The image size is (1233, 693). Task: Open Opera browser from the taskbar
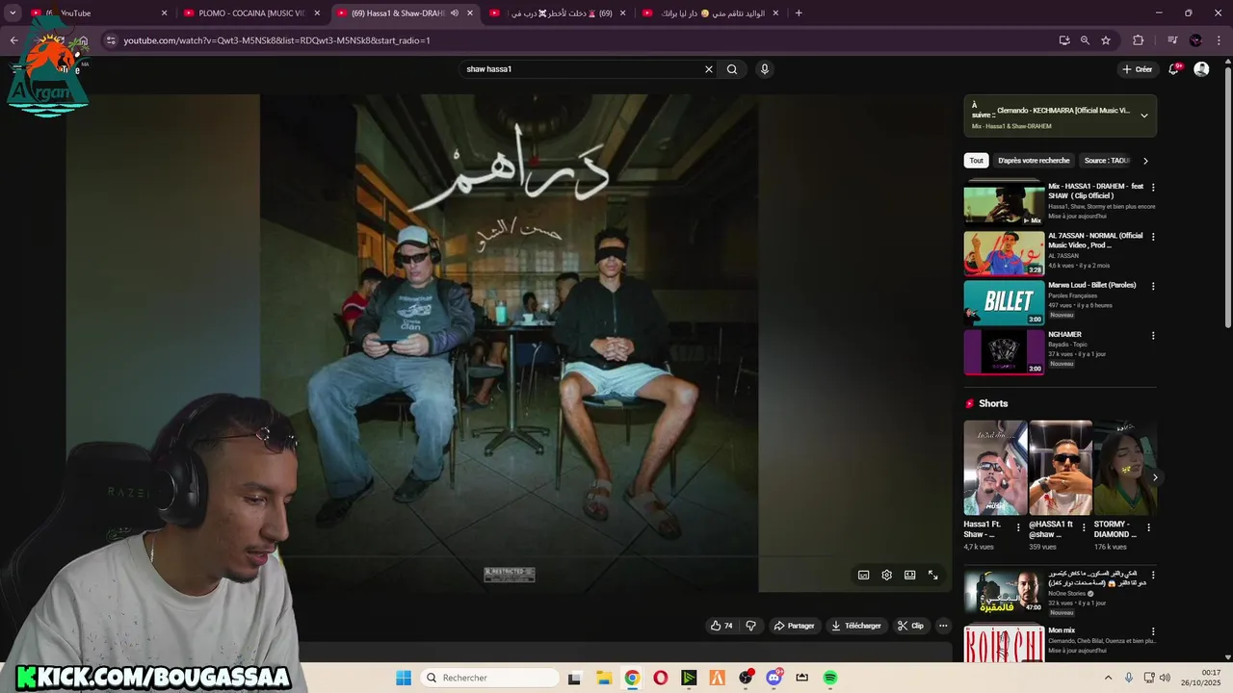[x=660, y=678]
